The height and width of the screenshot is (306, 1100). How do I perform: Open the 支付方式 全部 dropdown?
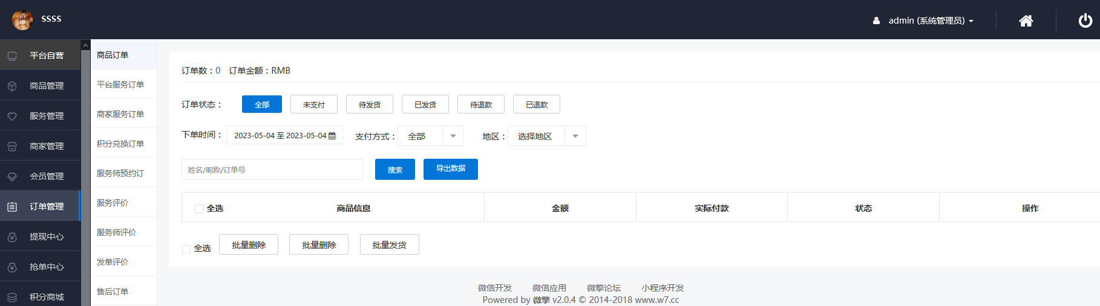pyautogui.click(x=430, y=136)
